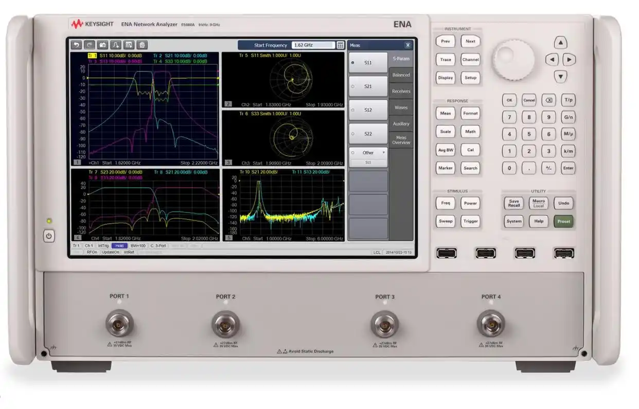Push the Save Recall utility key

[x=514, y=203]
